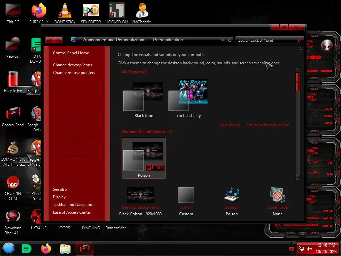
Task: Click the volume speaker tray icon
Action: tap(309, 248)
